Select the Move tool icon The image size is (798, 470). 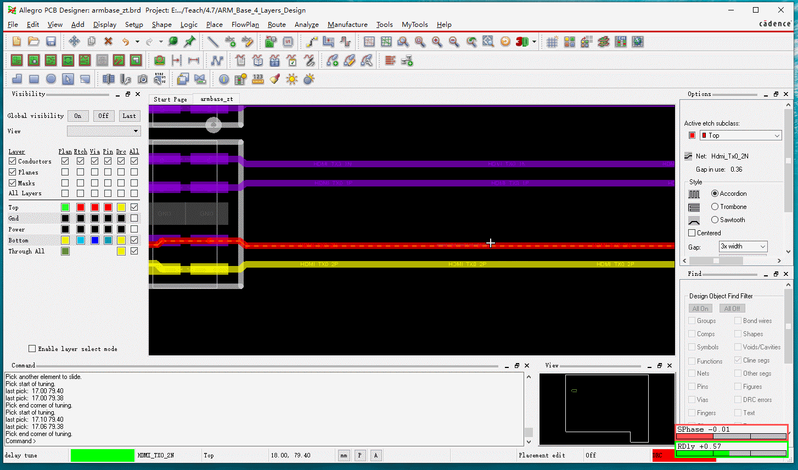[x=74, y=42]
